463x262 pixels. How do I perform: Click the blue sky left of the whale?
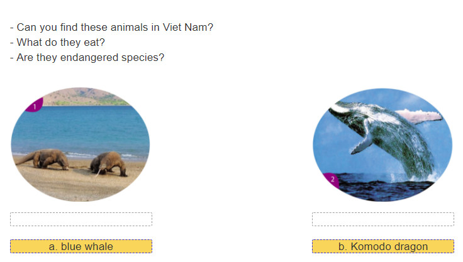pyautogui.click(x=329, y=141)
